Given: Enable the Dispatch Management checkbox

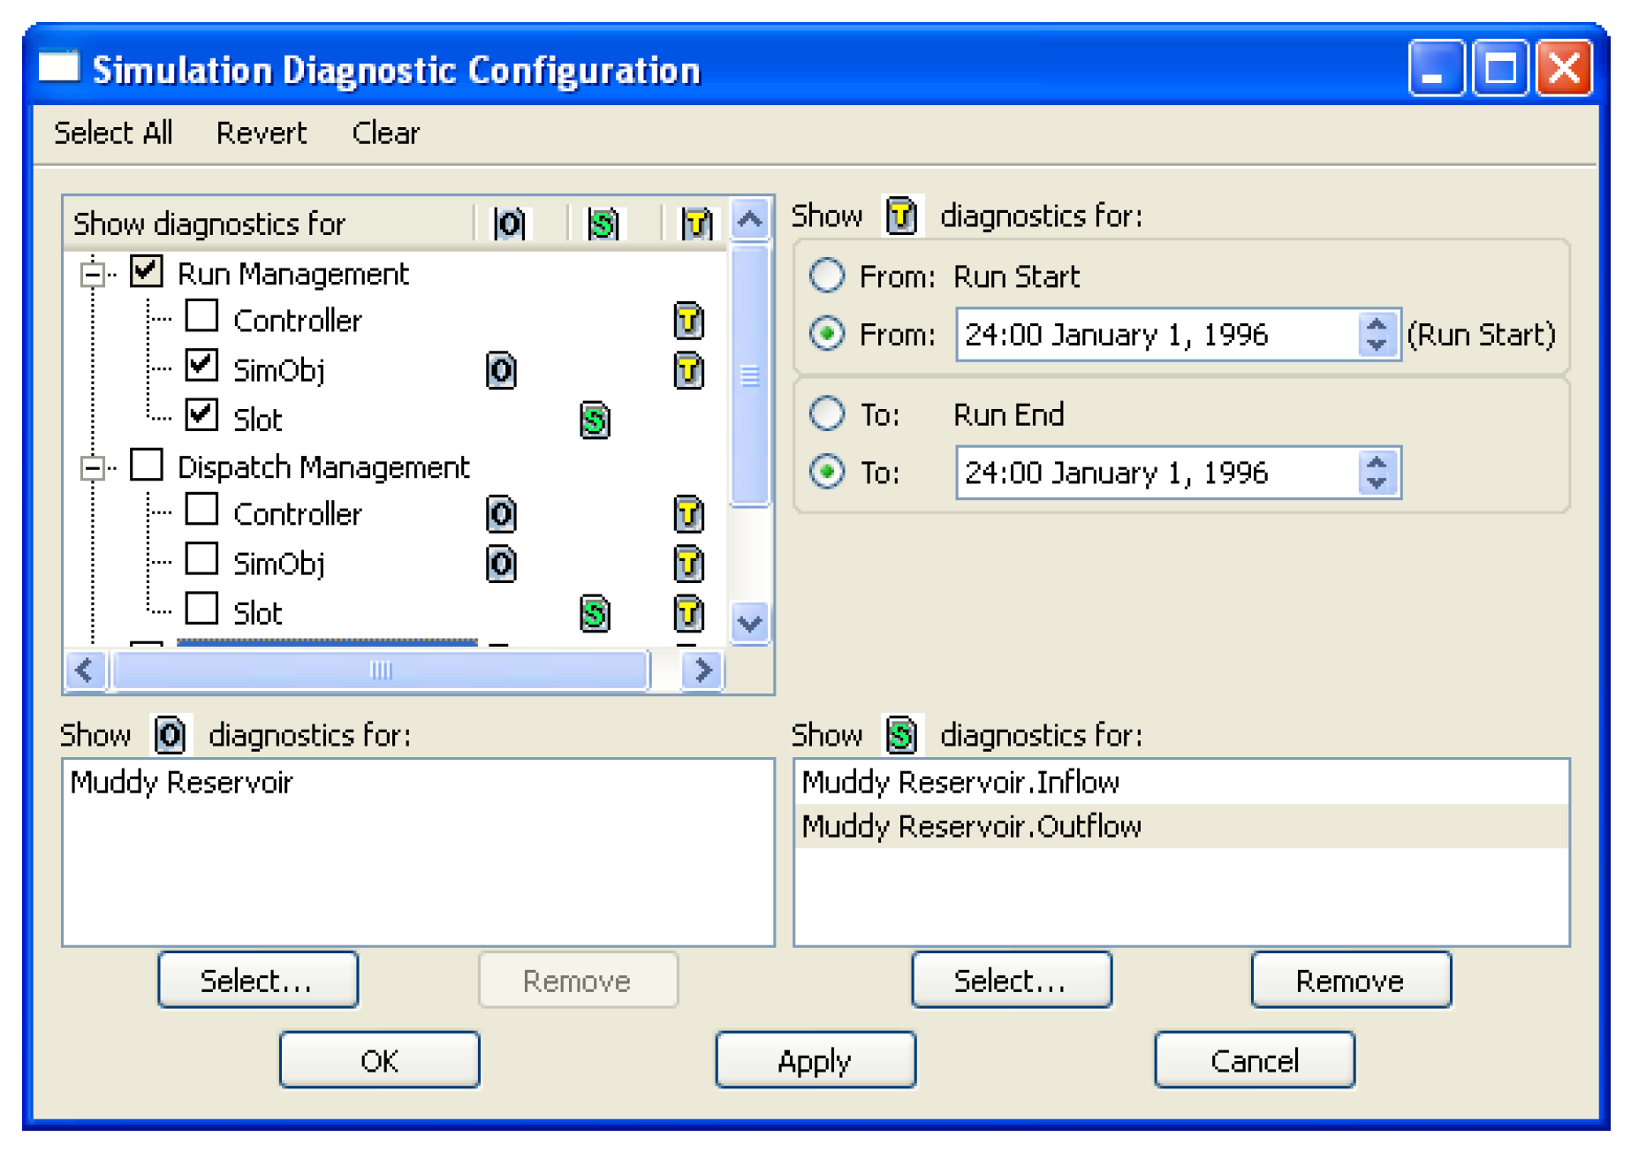Looking at the screenshot, I should 147,465.
